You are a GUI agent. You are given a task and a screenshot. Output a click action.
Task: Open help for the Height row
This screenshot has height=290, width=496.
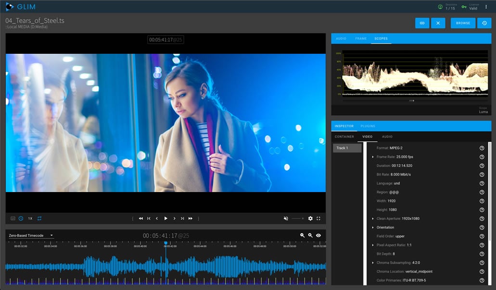pyautogui.click(x=482, y=210)
